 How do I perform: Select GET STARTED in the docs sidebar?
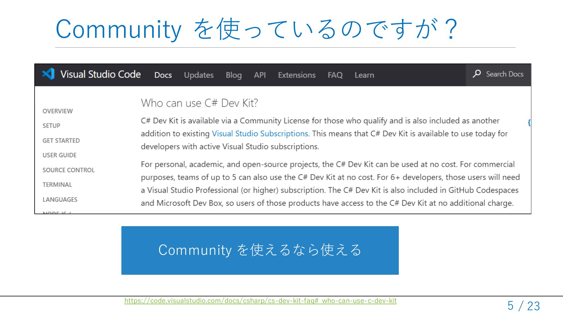point(61,140)
